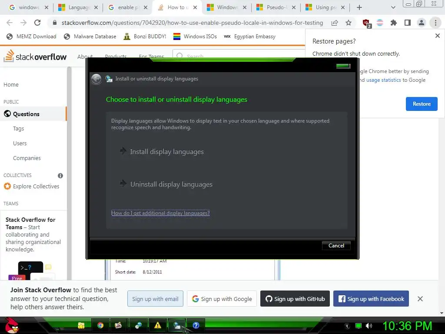This screenshot has height=334, width=445.
Task: Open 'How do I get additional display languages?' link
Action: tap(160, 213)
